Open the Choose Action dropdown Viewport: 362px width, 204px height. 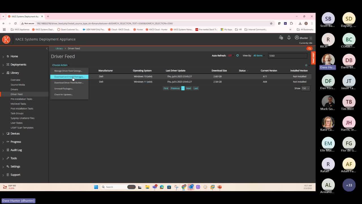61,65
